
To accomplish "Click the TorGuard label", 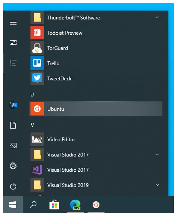I will click(58, 48).
